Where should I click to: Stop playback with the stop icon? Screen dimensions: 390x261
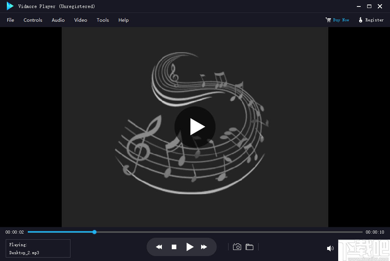click(174, 247)
